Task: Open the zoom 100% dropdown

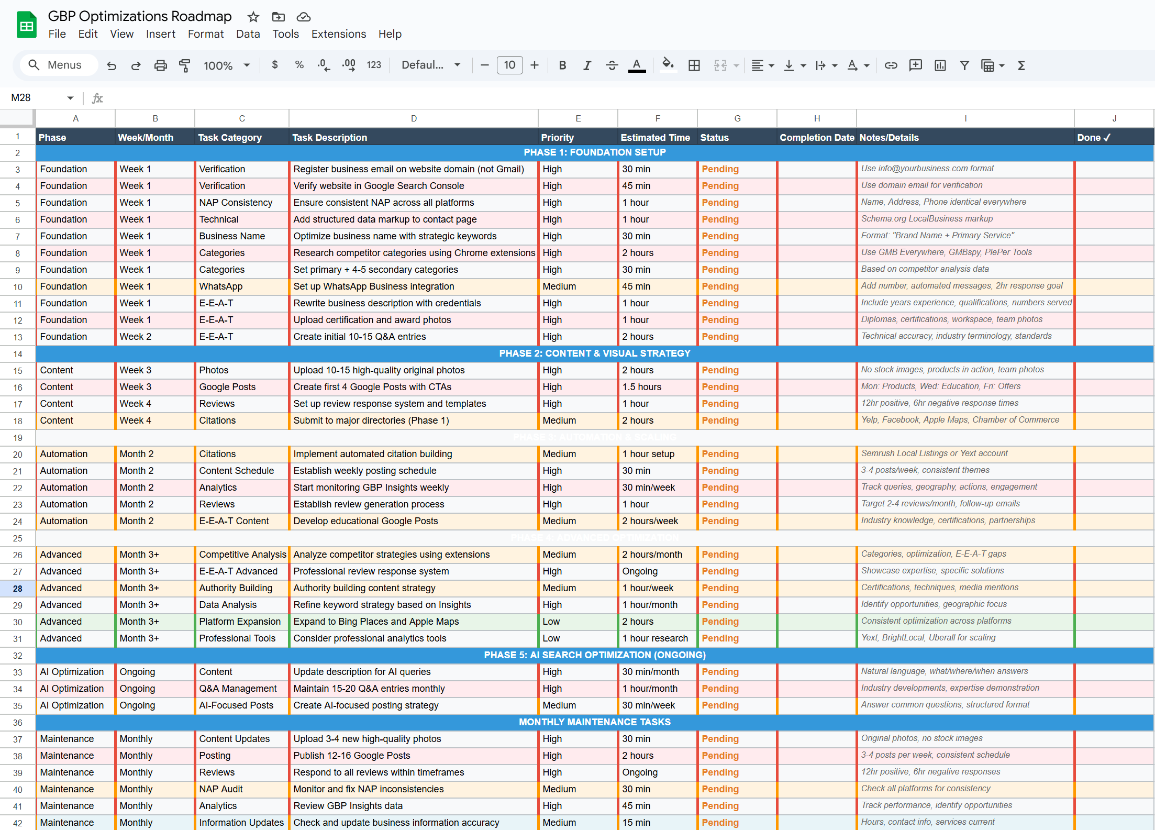Action: click(x=227, y=65)
